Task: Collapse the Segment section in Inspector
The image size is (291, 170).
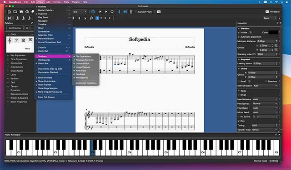Action: (239, 59)
